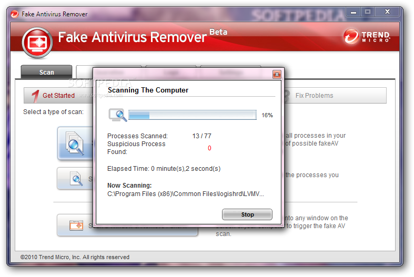Click the 13 / 77 processes count

click(201, 136)
